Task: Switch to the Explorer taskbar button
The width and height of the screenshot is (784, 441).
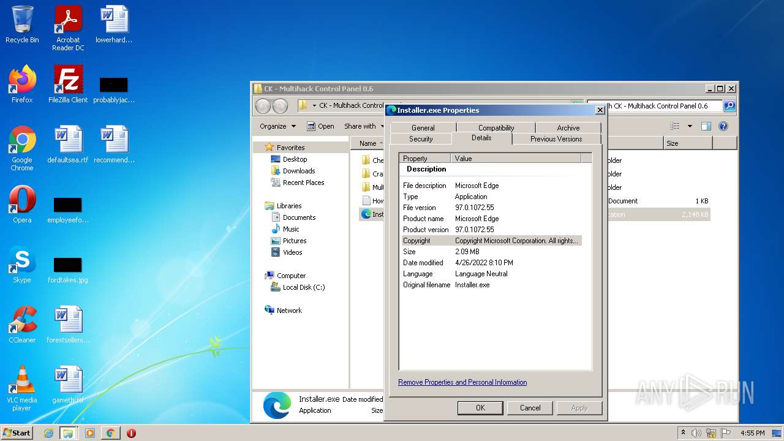Action: point(68,433)
